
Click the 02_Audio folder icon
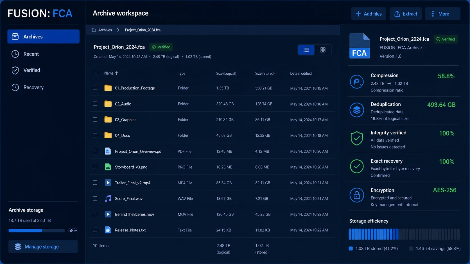(x=108, y=104)
